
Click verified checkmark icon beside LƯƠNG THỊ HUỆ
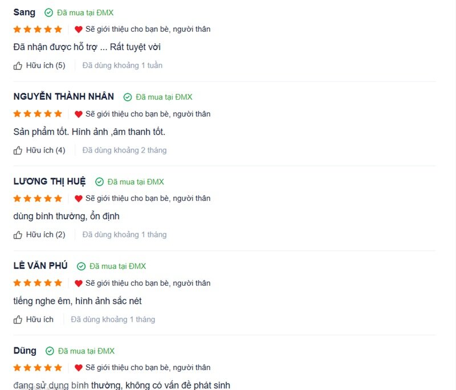point(99,182)
